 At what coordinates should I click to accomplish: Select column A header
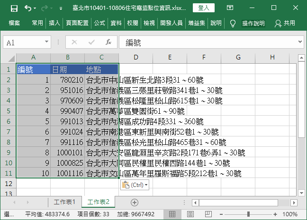point(33,57)
